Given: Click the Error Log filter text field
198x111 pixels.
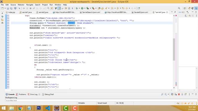Looking at the screenshot, I should [101, 101].
